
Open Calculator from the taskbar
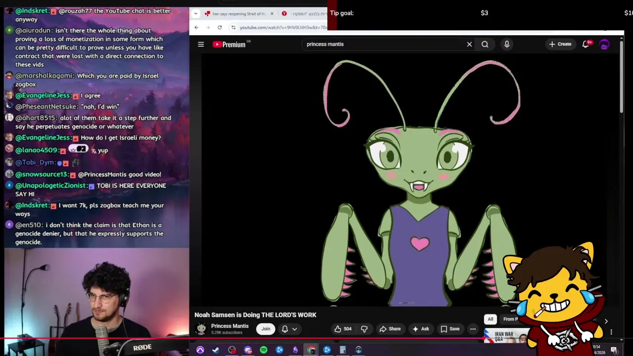coord(343,350)
